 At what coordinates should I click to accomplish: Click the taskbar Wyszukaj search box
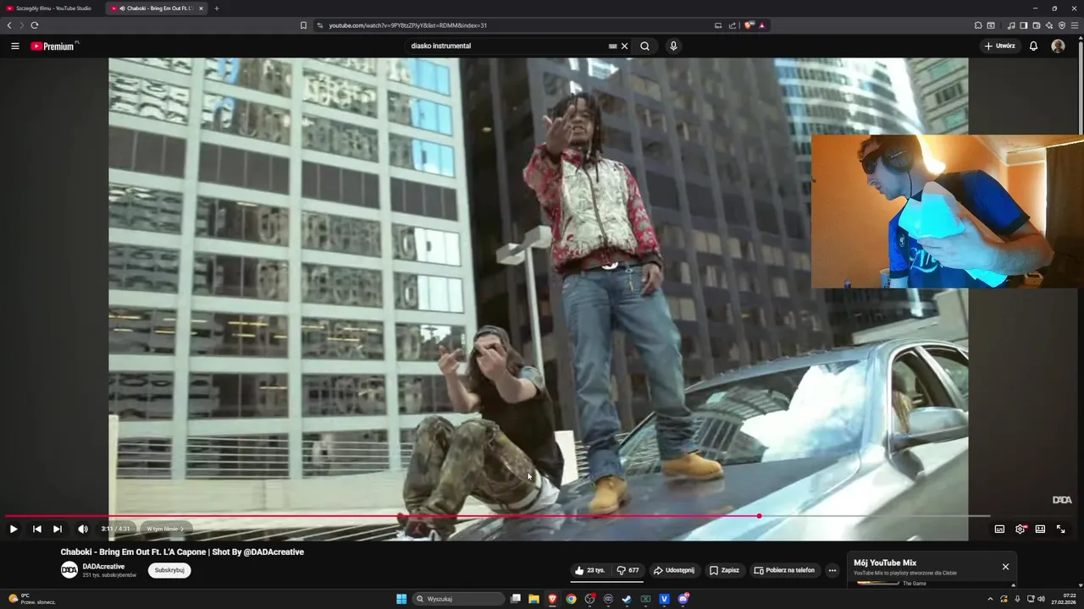click(x=459, y=599)
